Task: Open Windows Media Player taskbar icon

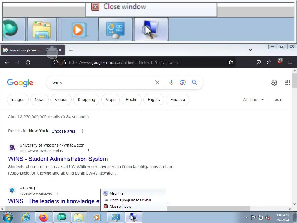Action: point(97,217)
